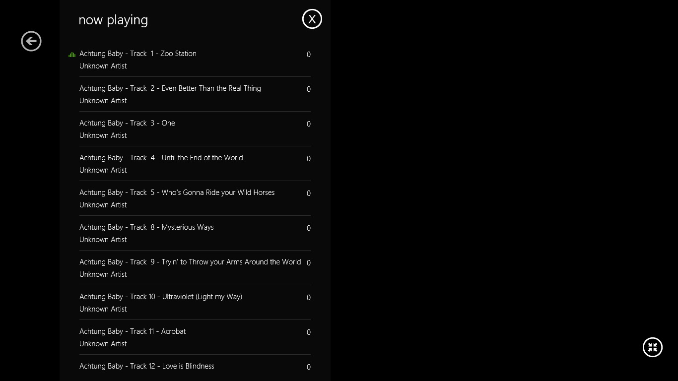This screenshot has height=381, width=678.
Task: Click Unknown Artist under Zoo Station
Action: click(x=103, y=66)
